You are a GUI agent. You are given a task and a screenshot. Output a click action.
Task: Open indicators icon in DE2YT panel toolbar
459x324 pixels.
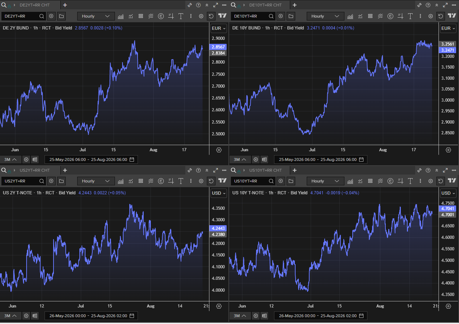coord(131,16)
